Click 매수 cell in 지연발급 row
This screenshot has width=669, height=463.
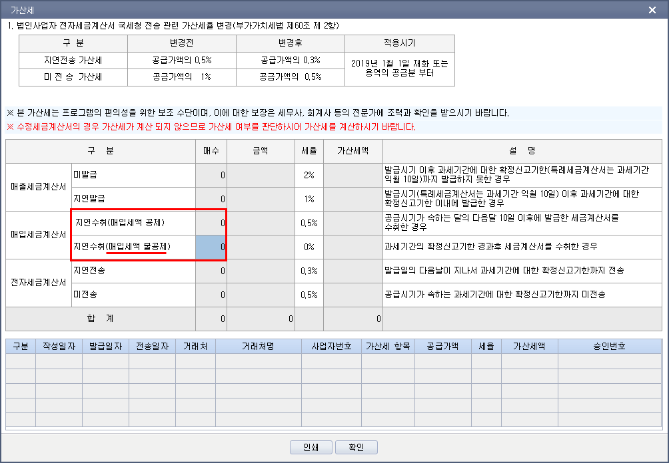tap(211, 199)
